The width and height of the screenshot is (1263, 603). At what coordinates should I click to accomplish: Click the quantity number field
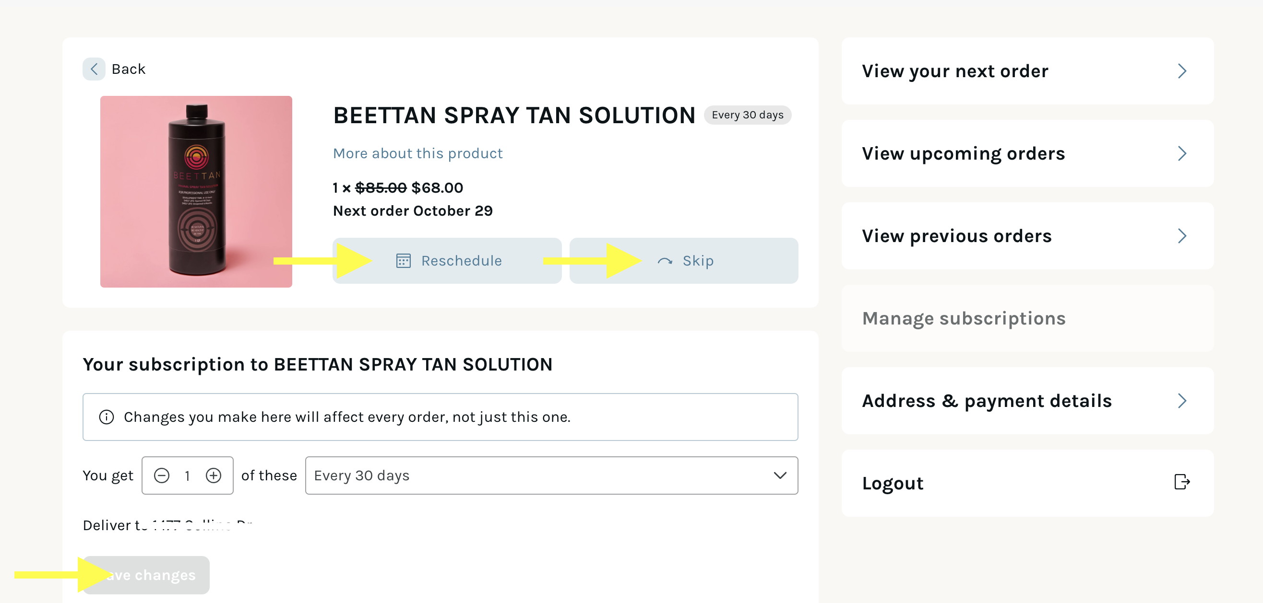(x=187, y=475)
